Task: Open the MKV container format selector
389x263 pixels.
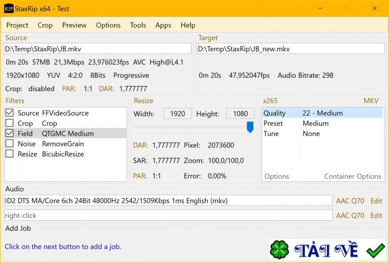Action: (x=371, y=101)
